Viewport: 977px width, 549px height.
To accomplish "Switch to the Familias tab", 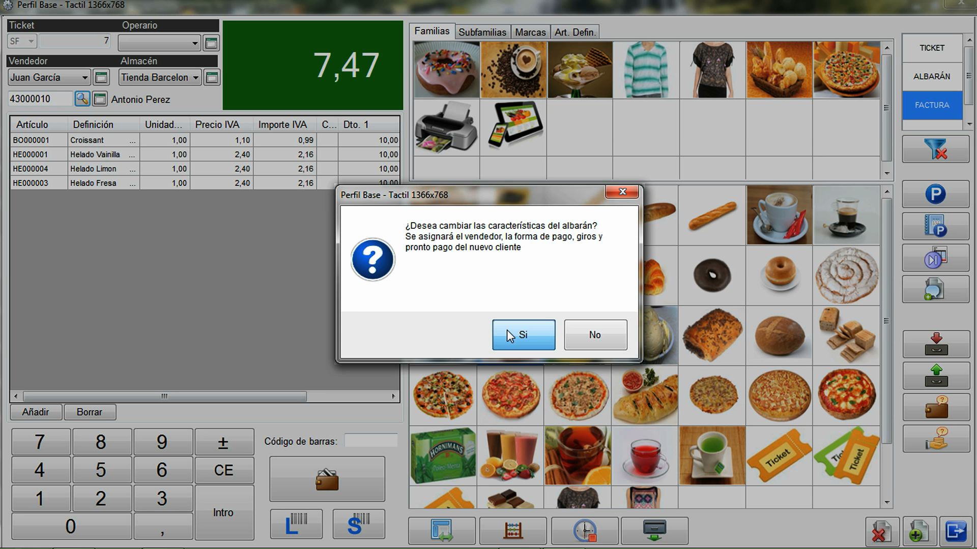I will click(432, 32).
